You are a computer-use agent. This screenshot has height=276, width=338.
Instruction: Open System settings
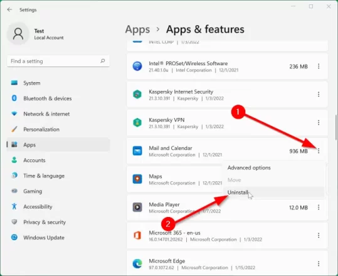pos(58,83)
